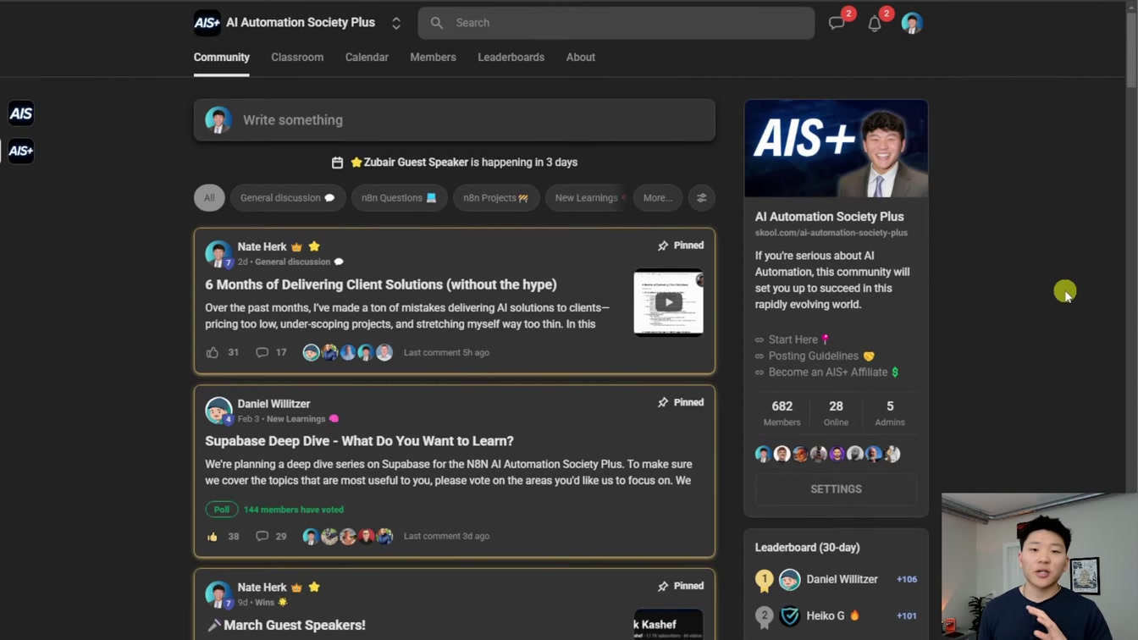Open comments on the Supabase post

click(x=262, y=536)
